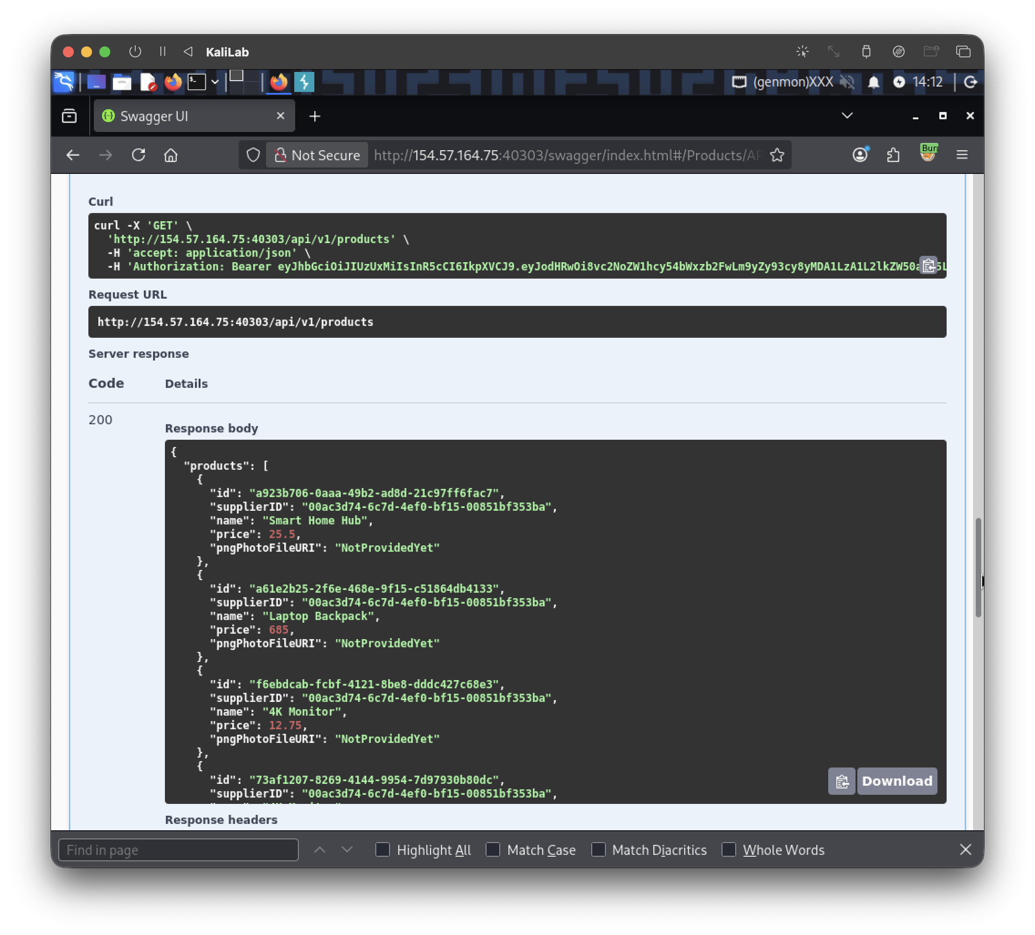Jump to next find match arrow
This screenshot has width=1035, height=935.
tap(348, 850)
